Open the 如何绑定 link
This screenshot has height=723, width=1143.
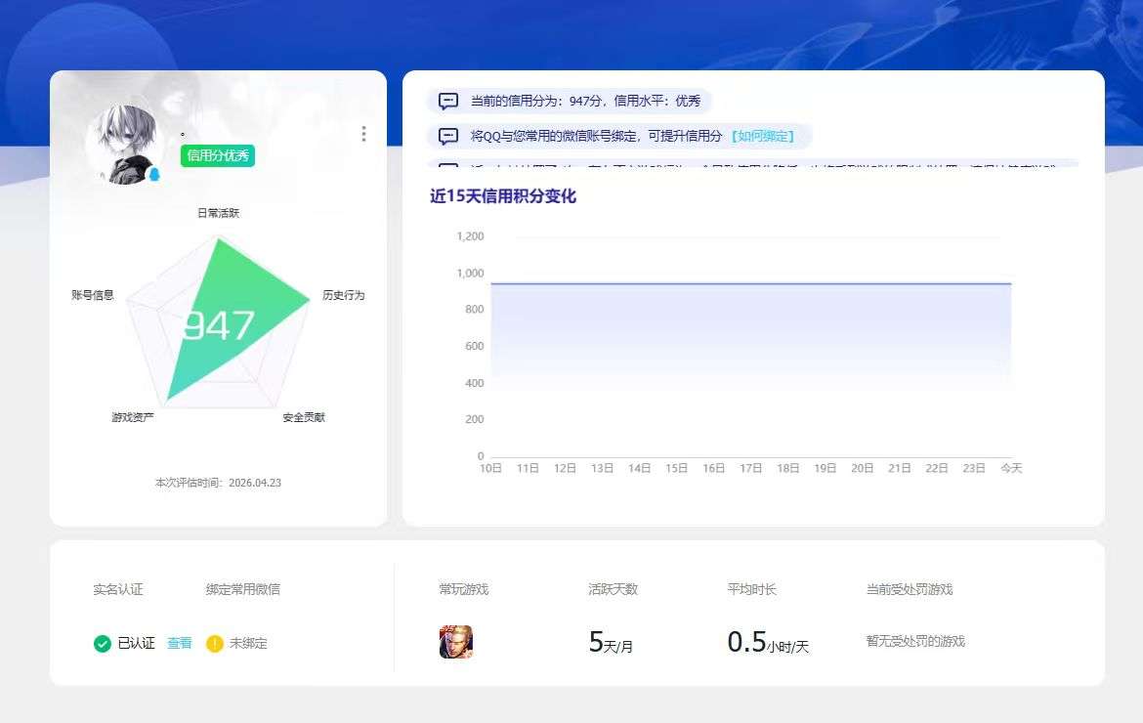(x=762, y=136)
